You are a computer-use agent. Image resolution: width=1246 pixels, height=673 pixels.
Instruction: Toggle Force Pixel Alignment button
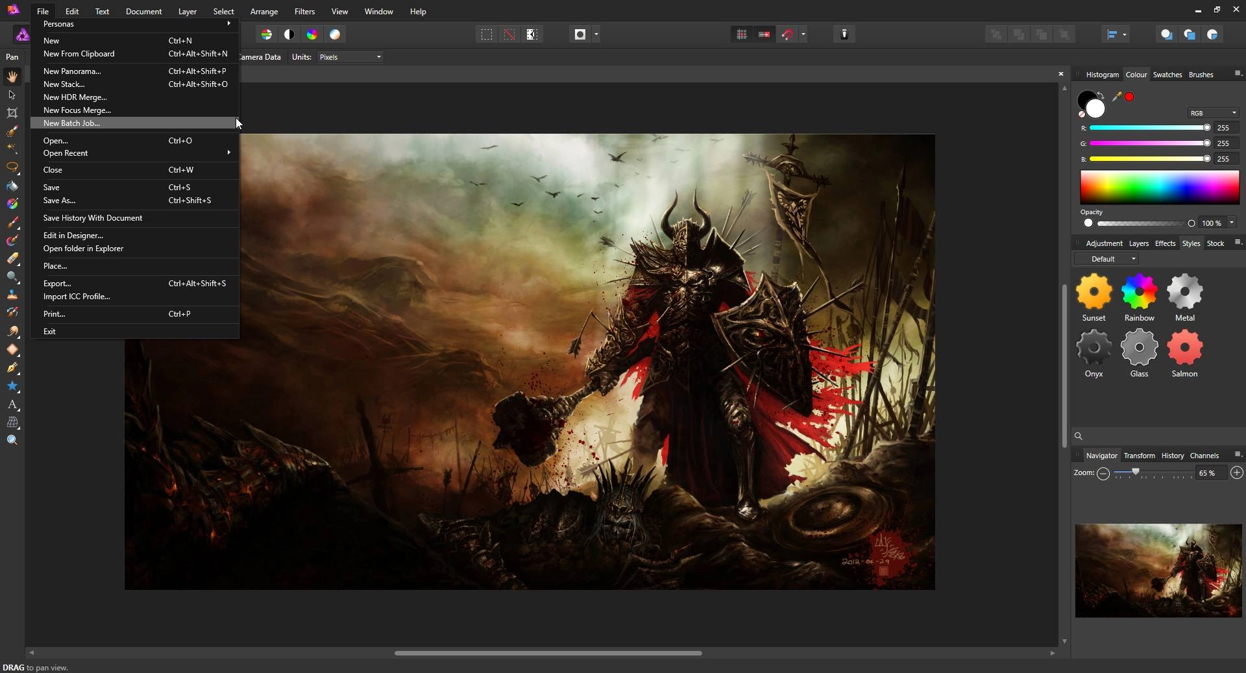click(764, 34)
